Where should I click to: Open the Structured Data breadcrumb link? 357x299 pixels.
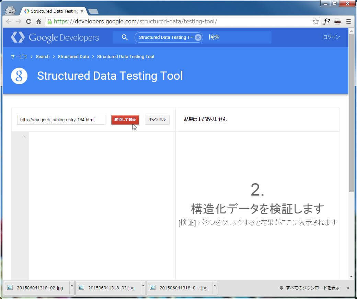click(x=73, y=57)
